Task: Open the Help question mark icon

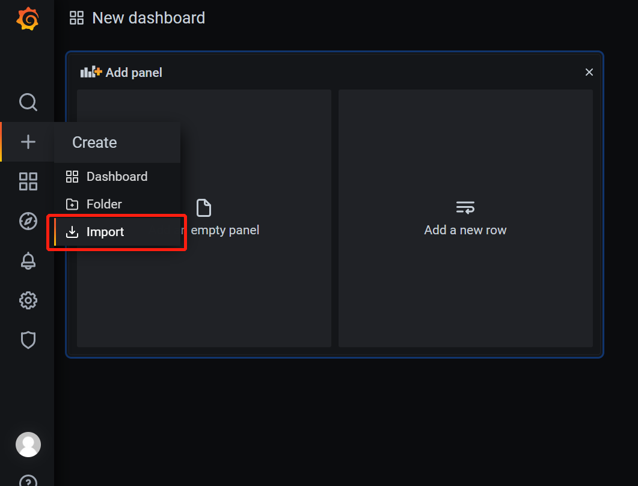Action: (x=28, y=481)
